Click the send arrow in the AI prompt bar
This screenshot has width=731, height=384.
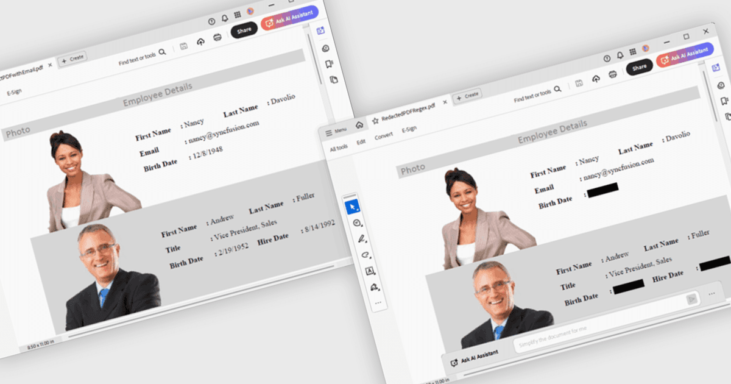coord(691,299)
